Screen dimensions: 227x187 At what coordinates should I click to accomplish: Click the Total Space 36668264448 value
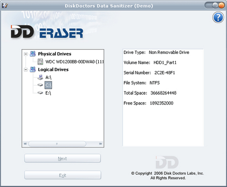pos(163,93)
